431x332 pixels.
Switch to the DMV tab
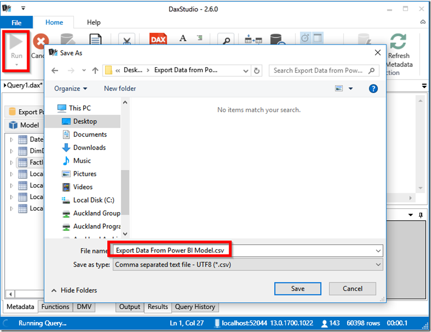pyautogui.click(x=84, y=307)
